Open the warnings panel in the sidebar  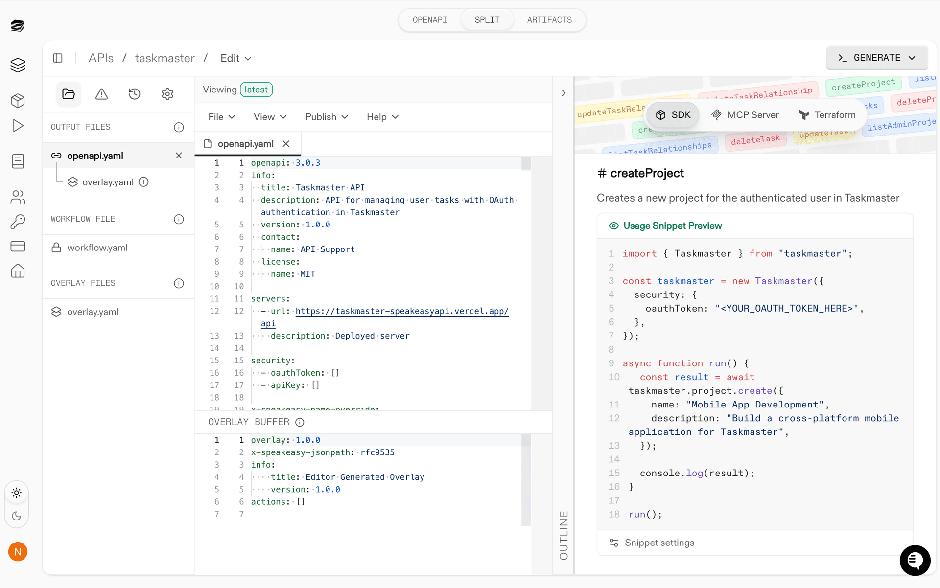pos(101,94)
